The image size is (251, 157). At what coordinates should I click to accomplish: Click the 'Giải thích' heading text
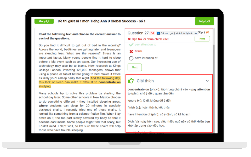145,81
